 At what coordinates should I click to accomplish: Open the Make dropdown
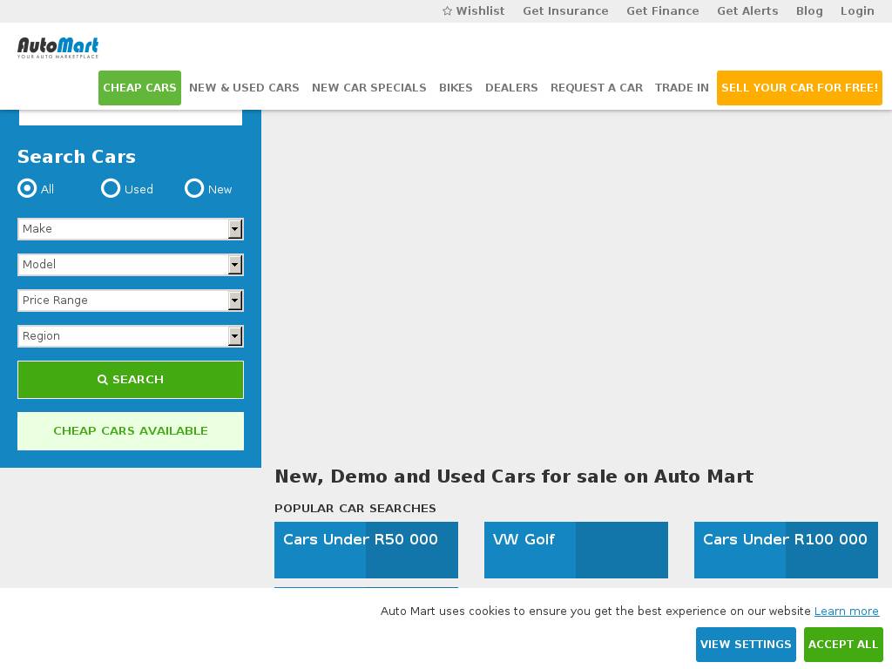pyautogui.click(x=131, y=229)
